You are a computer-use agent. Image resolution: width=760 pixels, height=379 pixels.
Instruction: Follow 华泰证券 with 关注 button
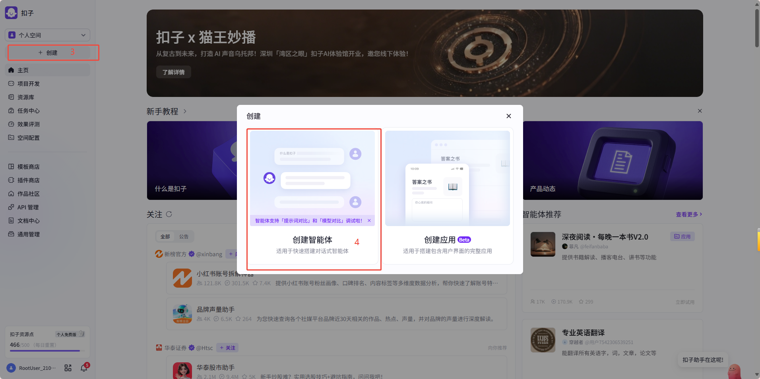tap(227, 348)
